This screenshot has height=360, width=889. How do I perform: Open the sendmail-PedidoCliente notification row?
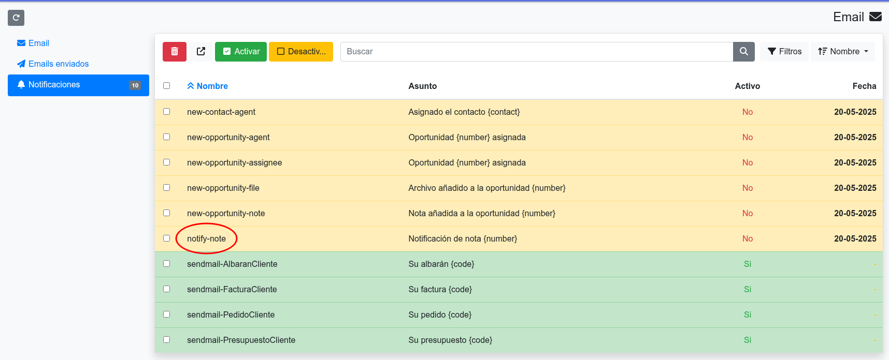click(231, 315)
